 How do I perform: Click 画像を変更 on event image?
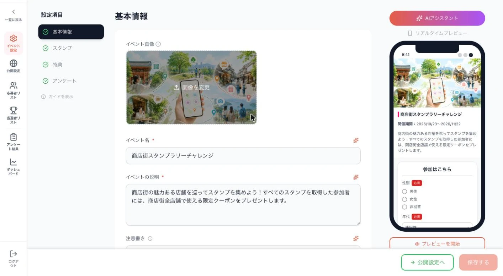[x=191, y=88]
